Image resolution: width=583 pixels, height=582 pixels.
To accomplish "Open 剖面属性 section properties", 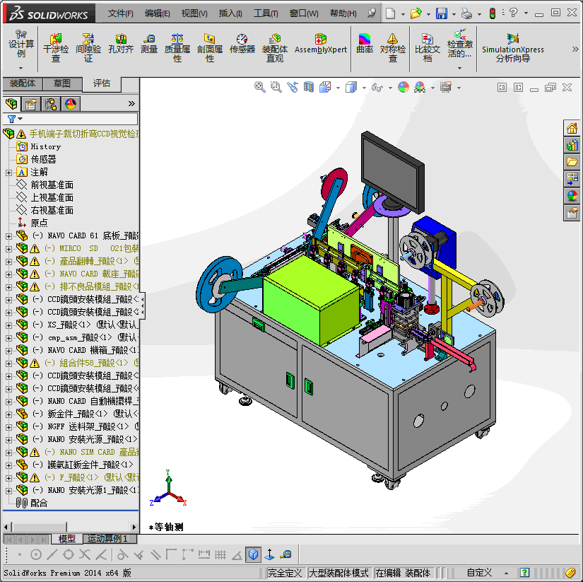I will tap(210, 47).
